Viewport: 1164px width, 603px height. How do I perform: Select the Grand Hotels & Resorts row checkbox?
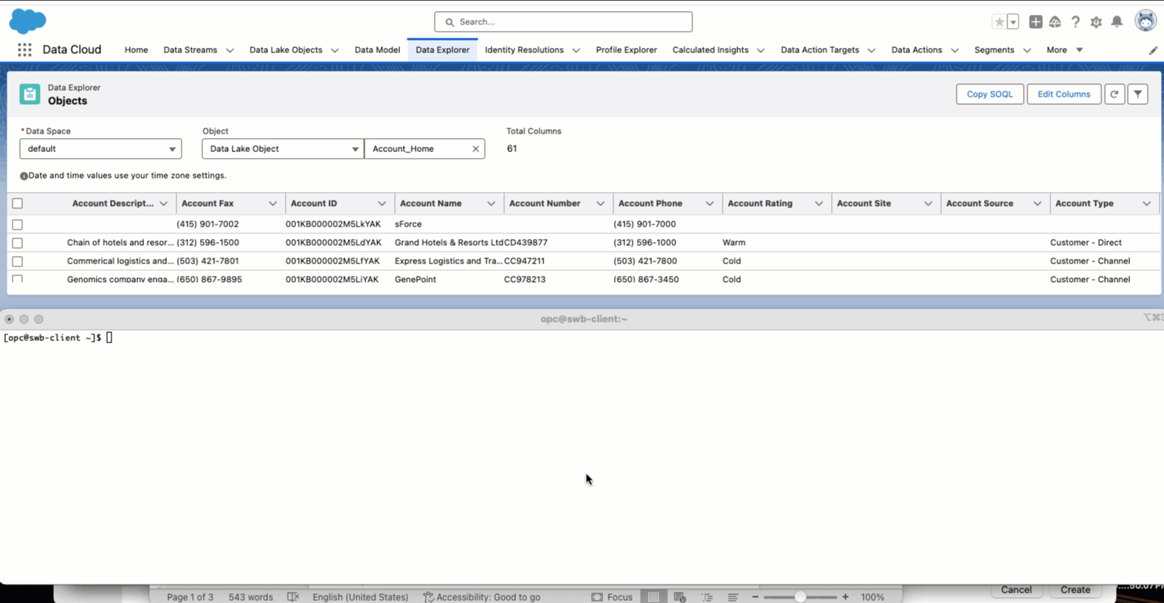coord(18,243)
